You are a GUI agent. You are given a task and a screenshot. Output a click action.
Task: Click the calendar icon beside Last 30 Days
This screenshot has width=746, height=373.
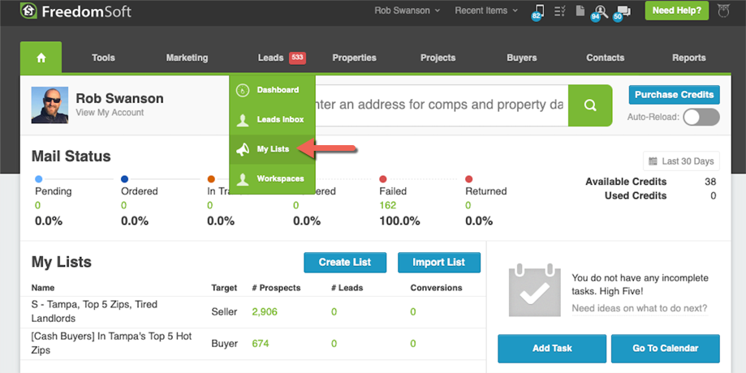pos(653,161)
